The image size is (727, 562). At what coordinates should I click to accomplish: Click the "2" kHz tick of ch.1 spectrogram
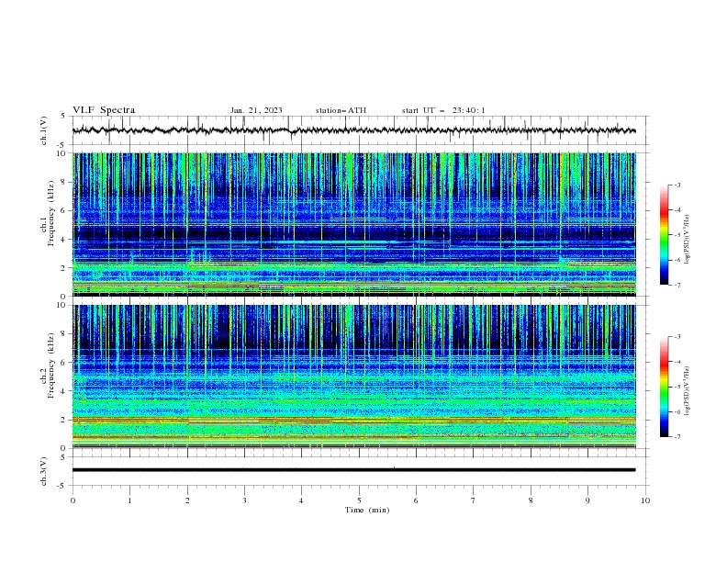point(65,268)
